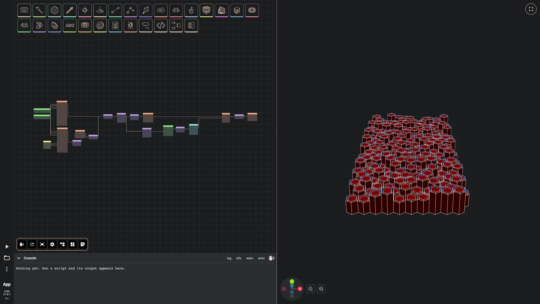
Task: Open the folder icon in the left sidebar
Action: [7, 258]
